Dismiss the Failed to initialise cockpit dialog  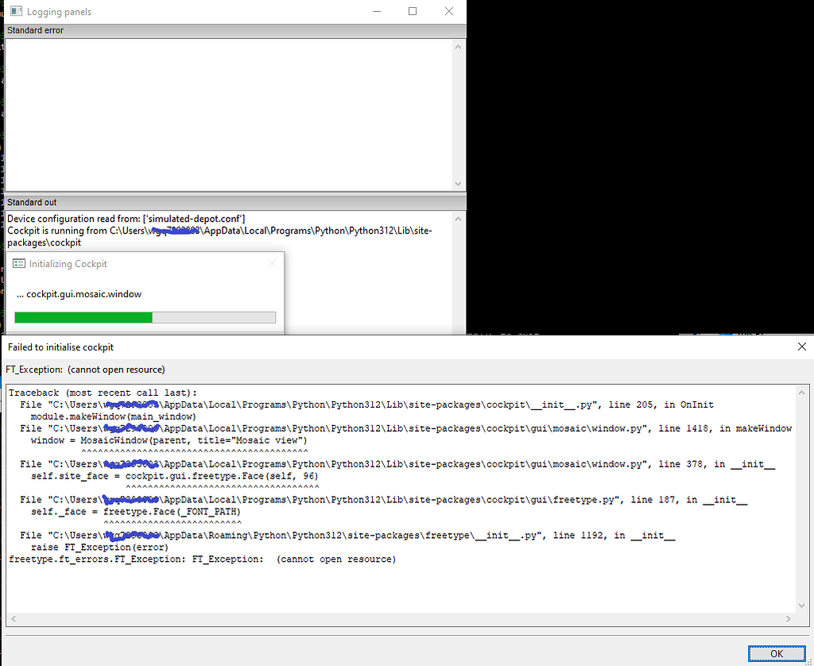tap(775, 652)
